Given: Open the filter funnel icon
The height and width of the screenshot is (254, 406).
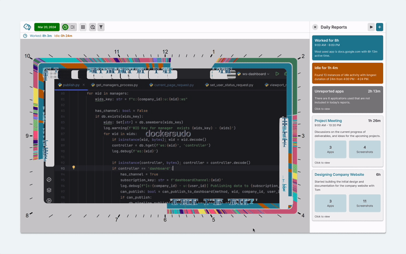Looking at the screenshot, I should [x=101, y=27].
